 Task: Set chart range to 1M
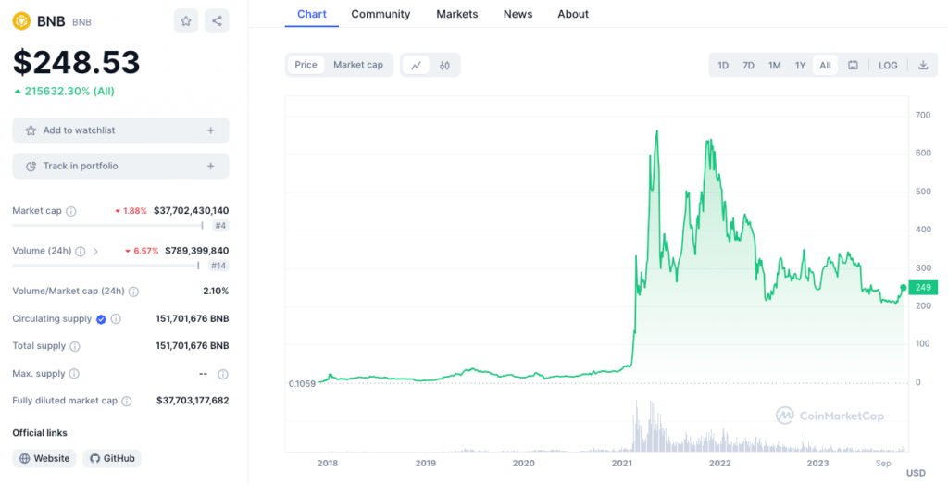(775, 66)
